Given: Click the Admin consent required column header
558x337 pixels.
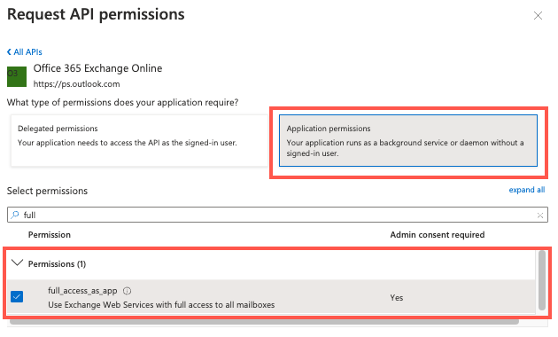Looking at the screenshot, I should tap(438, 235).
